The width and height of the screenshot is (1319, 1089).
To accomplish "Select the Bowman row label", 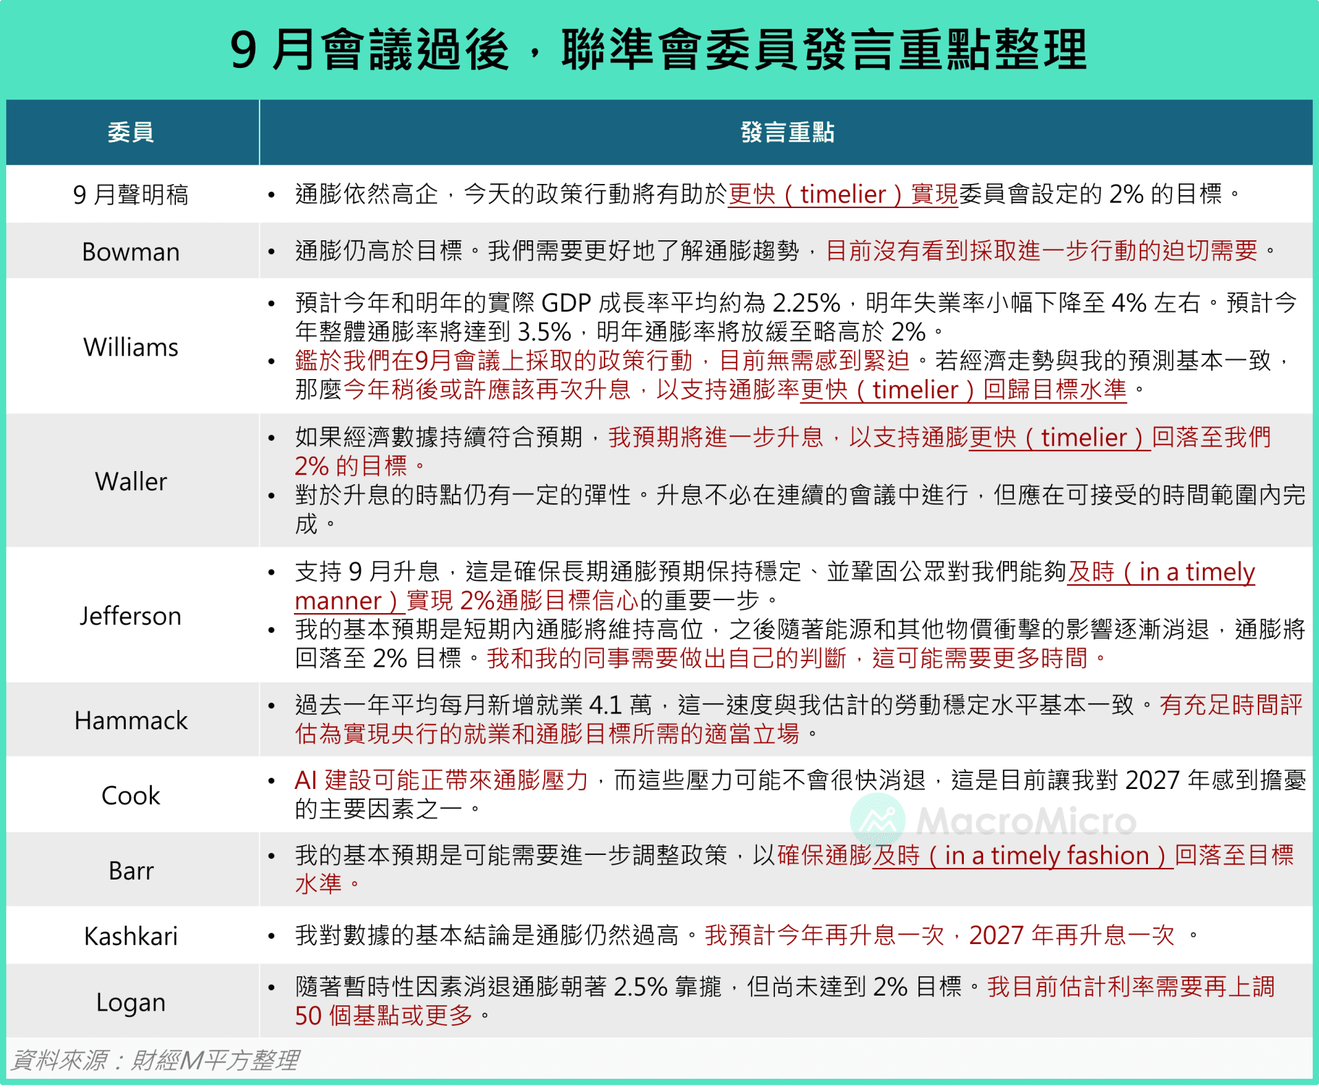I will pos(131,252).
